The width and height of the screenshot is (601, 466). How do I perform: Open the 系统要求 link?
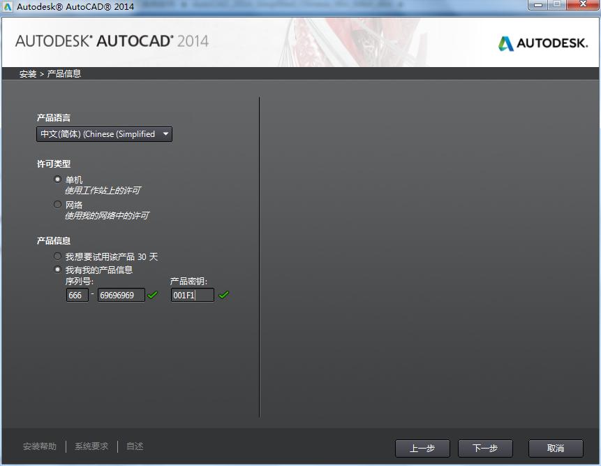[91, 446]
